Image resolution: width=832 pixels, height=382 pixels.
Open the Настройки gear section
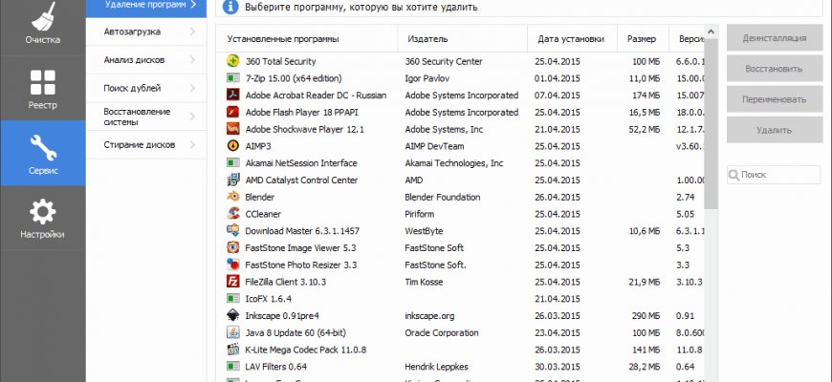[x=43, y=218]
